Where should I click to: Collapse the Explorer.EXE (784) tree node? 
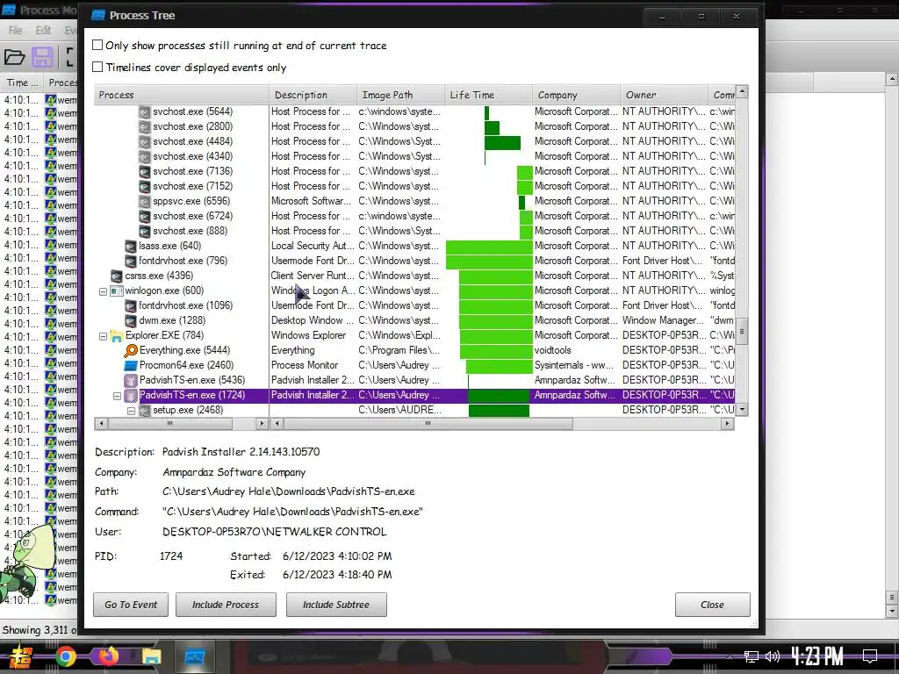pyautogui.click(x=104, y=336)
